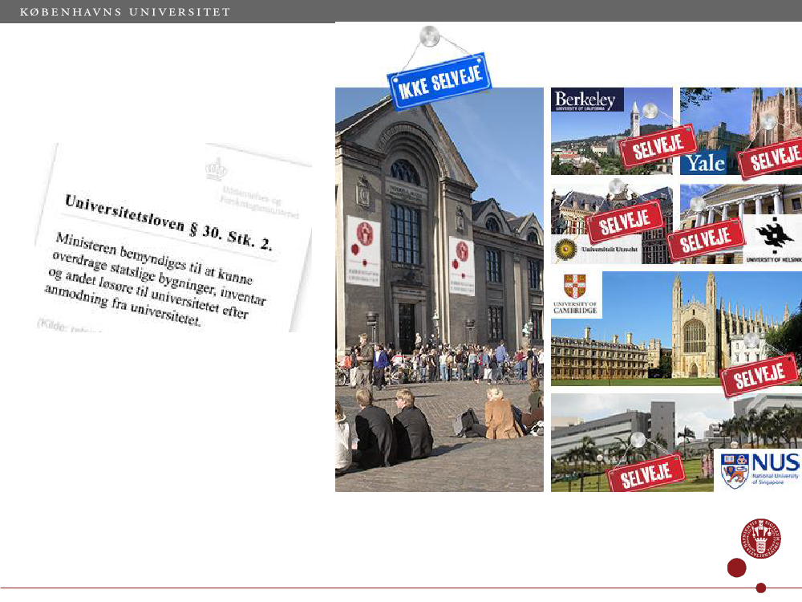802x602 pixels.
Task: Click the line starting 'overdrage statslige bygninger, inventar'
Action: coord(158,279)
